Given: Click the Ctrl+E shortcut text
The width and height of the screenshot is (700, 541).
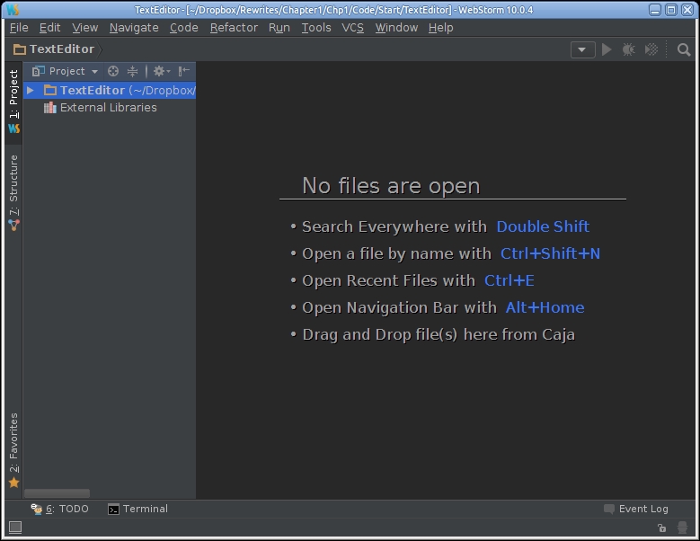Looking at the screenshot, I should [x=509, y=280].
